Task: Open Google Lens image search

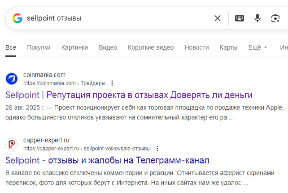Action: pos(275,18)
